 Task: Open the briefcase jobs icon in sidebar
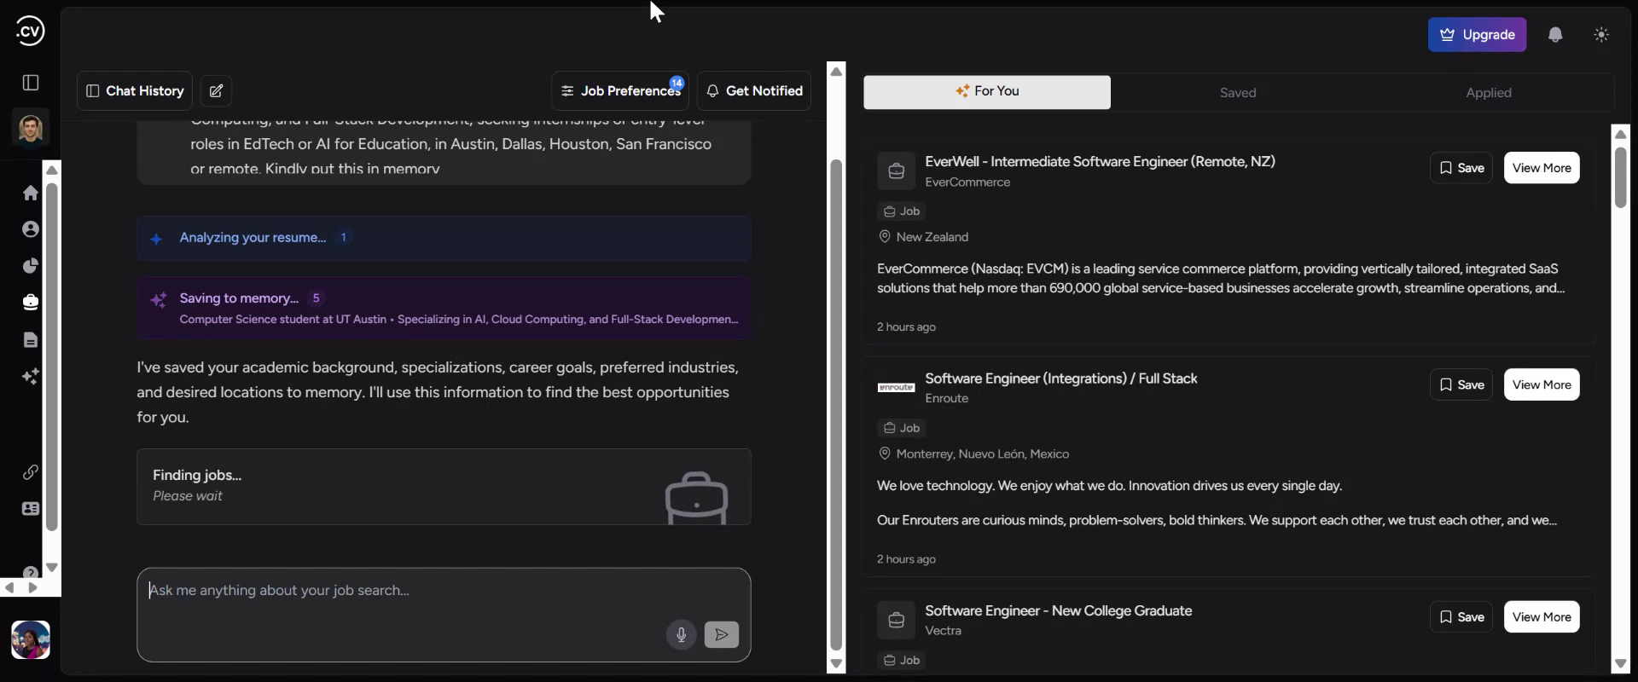pos(31,302)
